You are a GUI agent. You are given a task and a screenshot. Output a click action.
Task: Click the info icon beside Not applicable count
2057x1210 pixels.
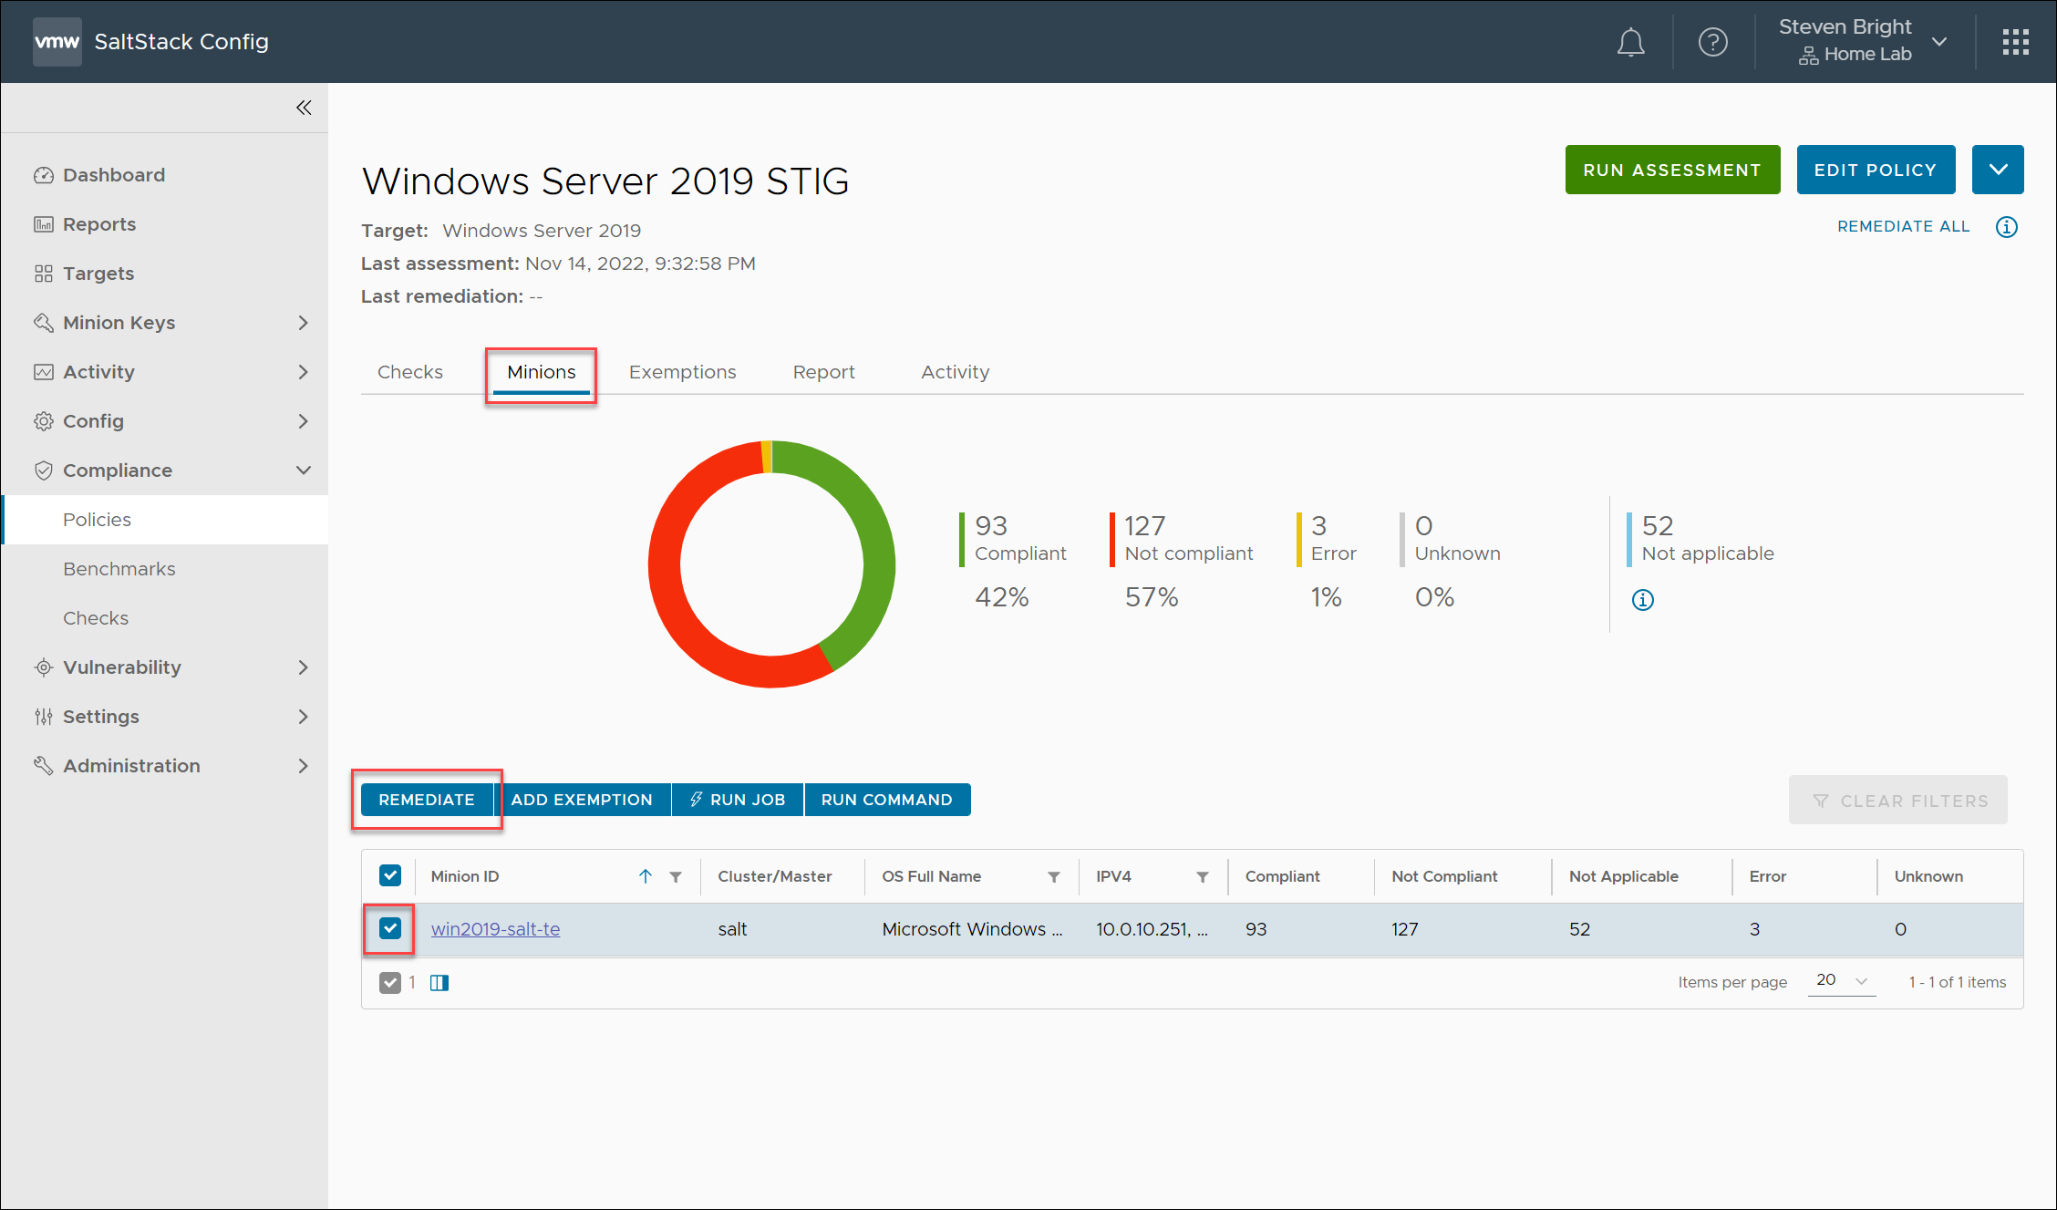tap(1643, 600)
